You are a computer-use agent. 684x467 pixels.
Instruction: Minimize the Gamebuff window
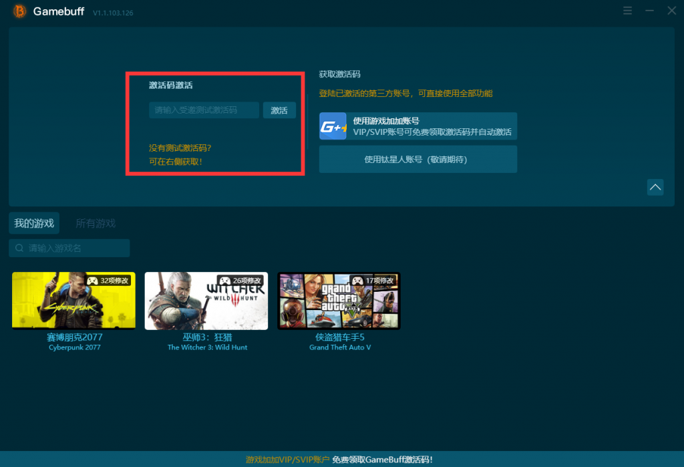tap(649, 11)
